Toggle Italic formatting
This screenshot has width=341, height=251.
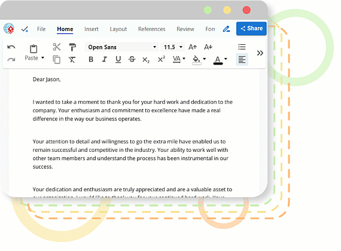(105, 59)
